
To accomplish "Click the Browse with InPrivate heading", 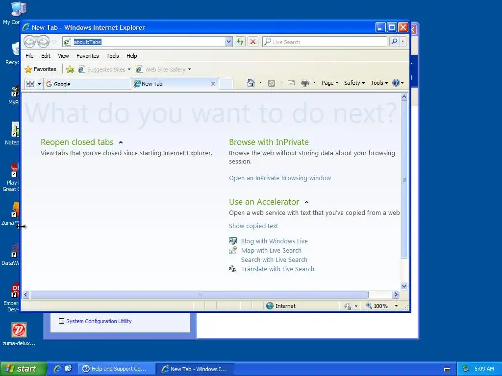I will (269, 142).
